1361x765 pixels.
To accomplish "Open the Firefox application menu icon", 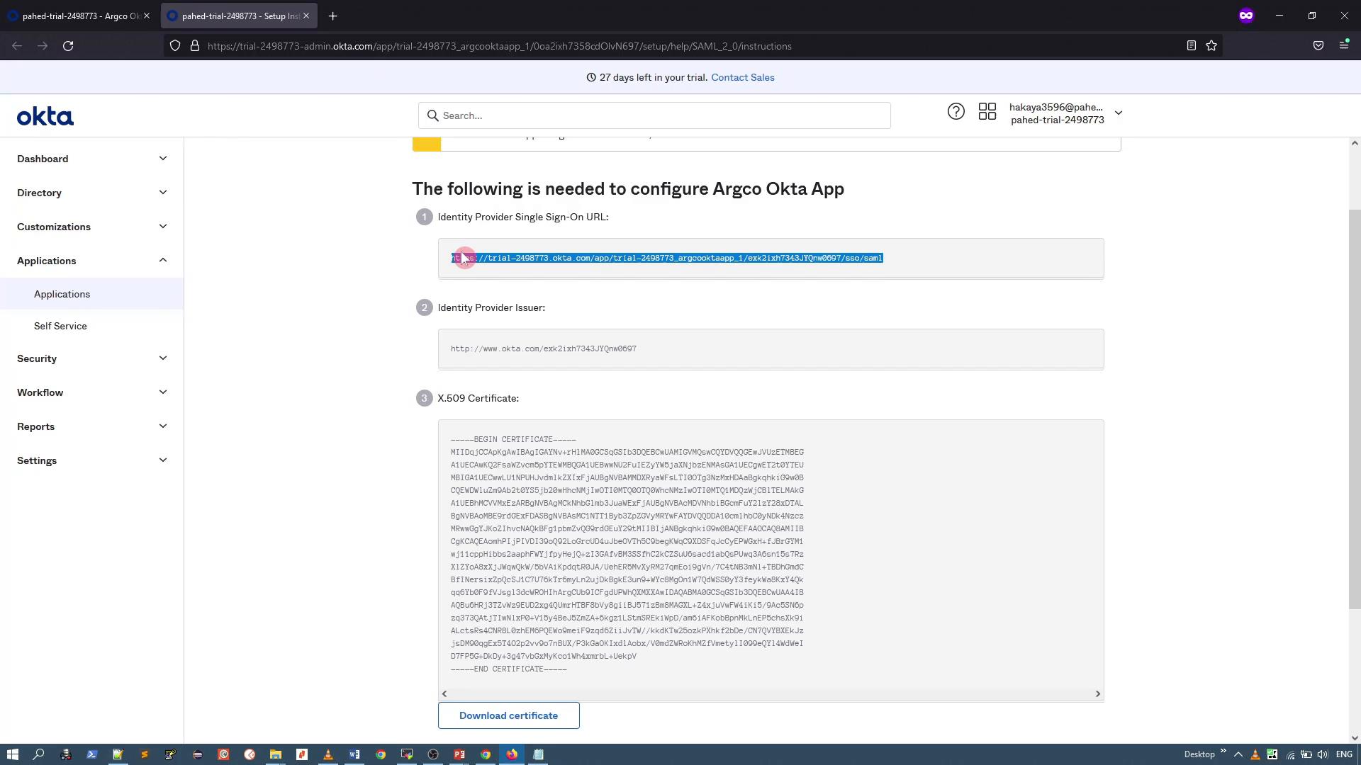I will [1344, 46].
